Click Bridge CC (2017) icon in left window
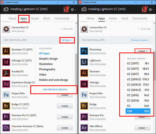Viewport: 156px width, 134px height. pos(6,106)
